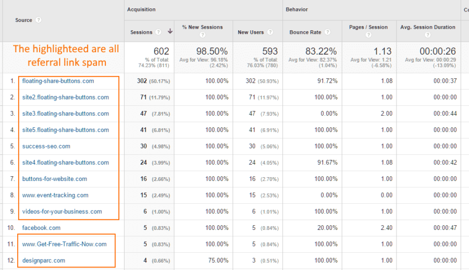Open the site5.floating-share-buttons.com link
The height and width of the screenshot is (270, 469).
[x=66, y=130]
